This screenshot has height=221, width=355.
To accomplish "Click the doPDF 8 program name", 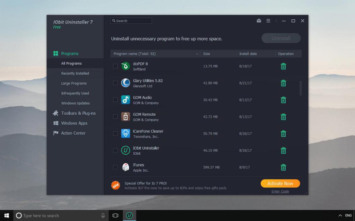I will point(140,64).
